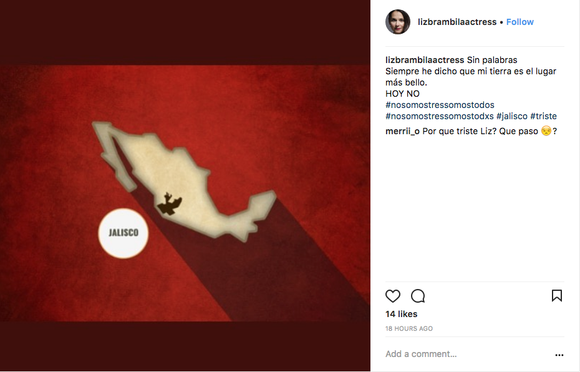
Task: Open the #jalisco hashtag
Action: point(512,116)
